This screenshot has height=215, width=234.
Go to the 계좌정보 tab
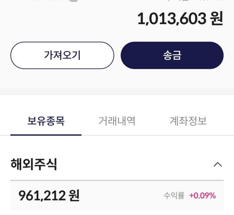[x=188, y=121]
